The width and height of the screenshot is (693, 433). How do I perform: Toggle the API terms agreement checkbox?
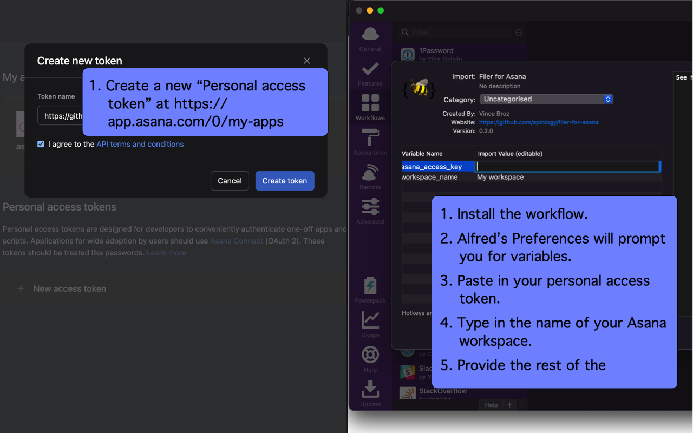click(x=41, y=144)
